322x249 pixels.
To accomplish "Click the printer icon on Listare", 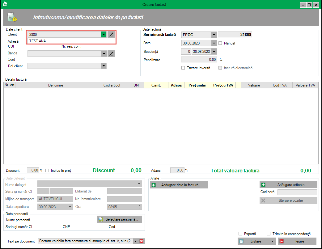I will pos(242,241).
